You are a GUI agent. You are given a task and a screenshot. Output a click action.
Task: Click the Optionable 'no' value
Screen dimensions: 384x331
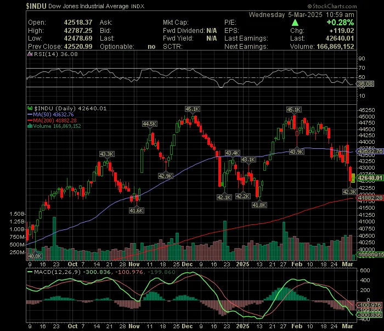click(x=151, y=47)
